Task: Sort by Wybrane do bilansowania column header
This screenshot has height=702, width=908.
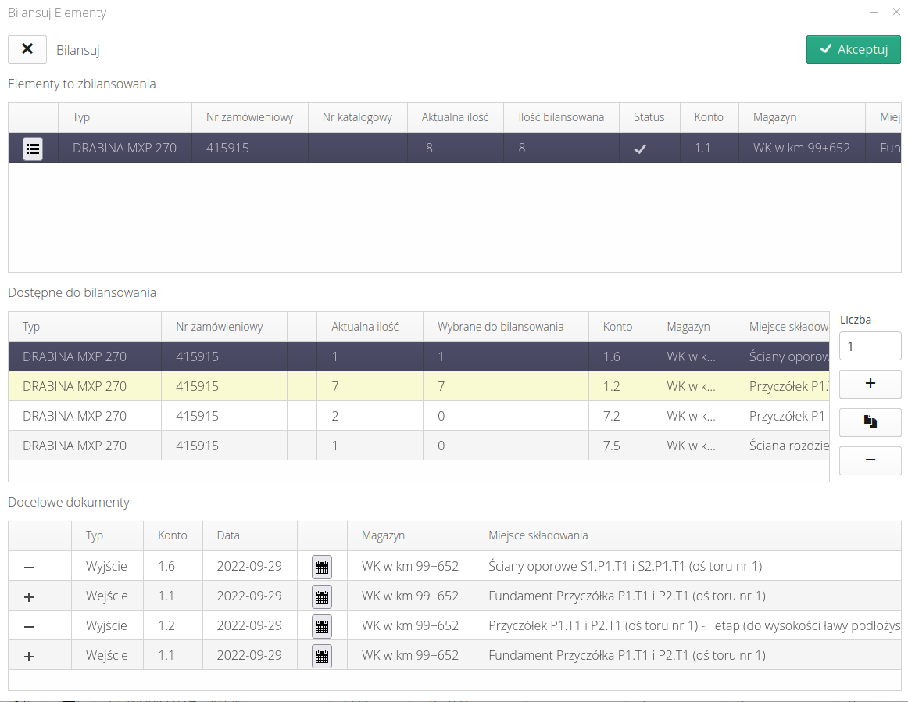Action: (500, 327)
